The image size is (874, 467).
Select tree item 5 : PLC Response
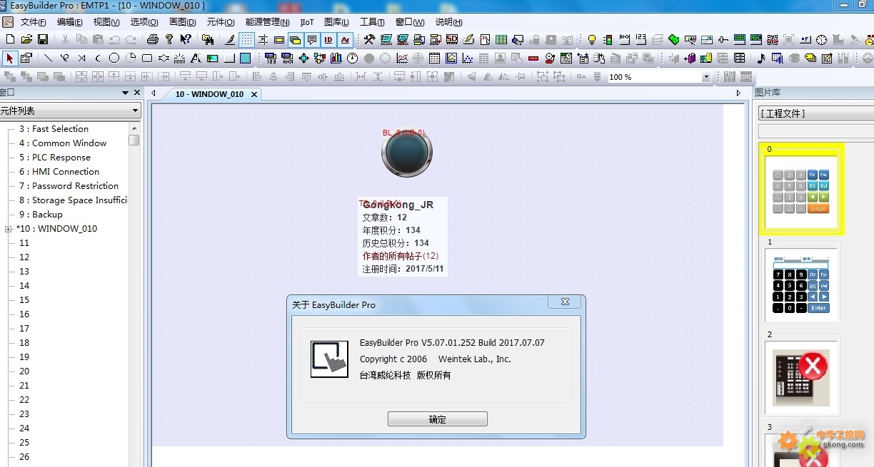point(55,158)
